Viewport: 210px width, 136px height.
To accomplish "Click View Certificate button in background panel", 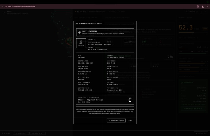I will [x=193, y=109].
